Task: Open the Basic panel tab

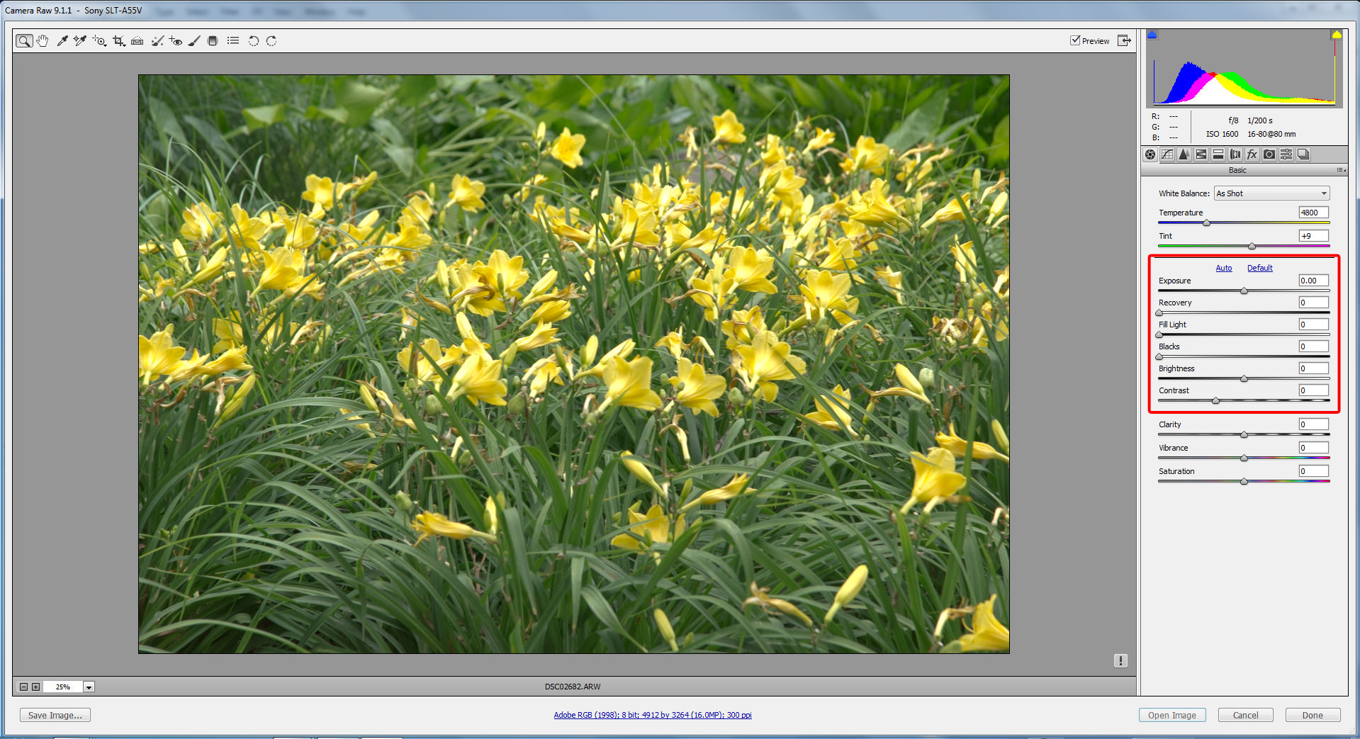Action: point(1150,154)
